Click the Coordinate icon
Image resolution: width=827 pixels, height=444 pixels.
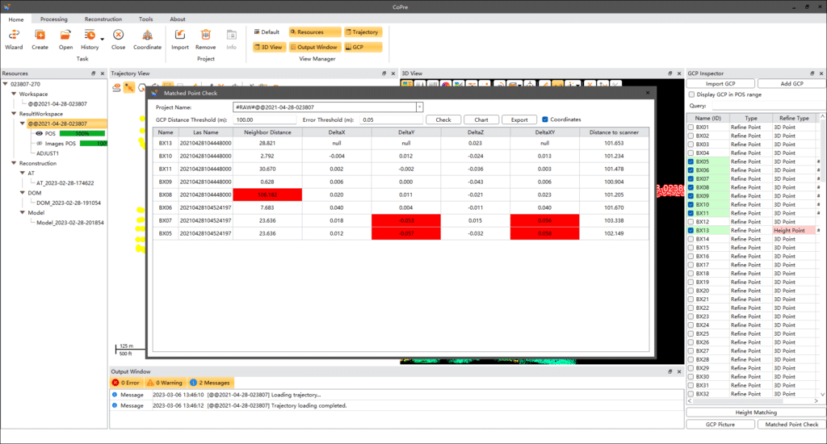pyautogui.click(x=146, y=36)
